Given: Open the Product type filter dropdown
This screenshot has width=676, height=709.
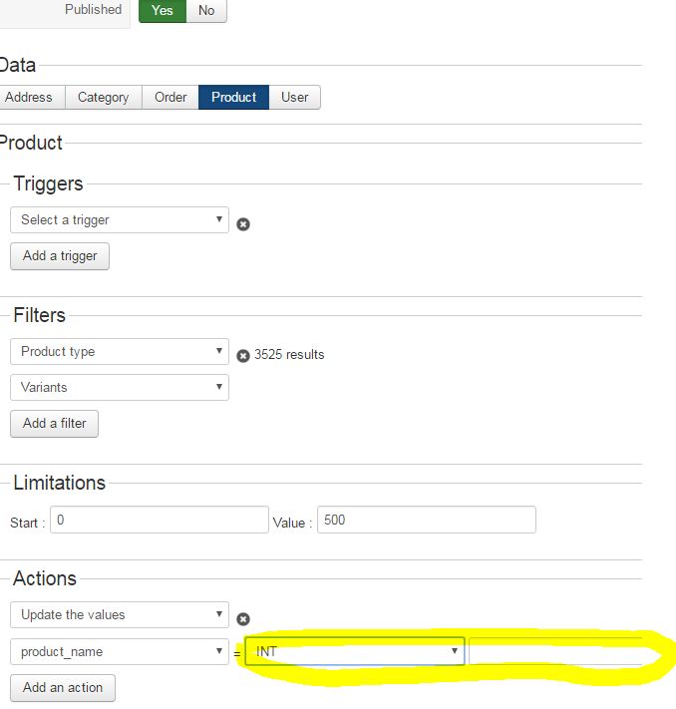Looking at the screenshot, I should 120,351.
